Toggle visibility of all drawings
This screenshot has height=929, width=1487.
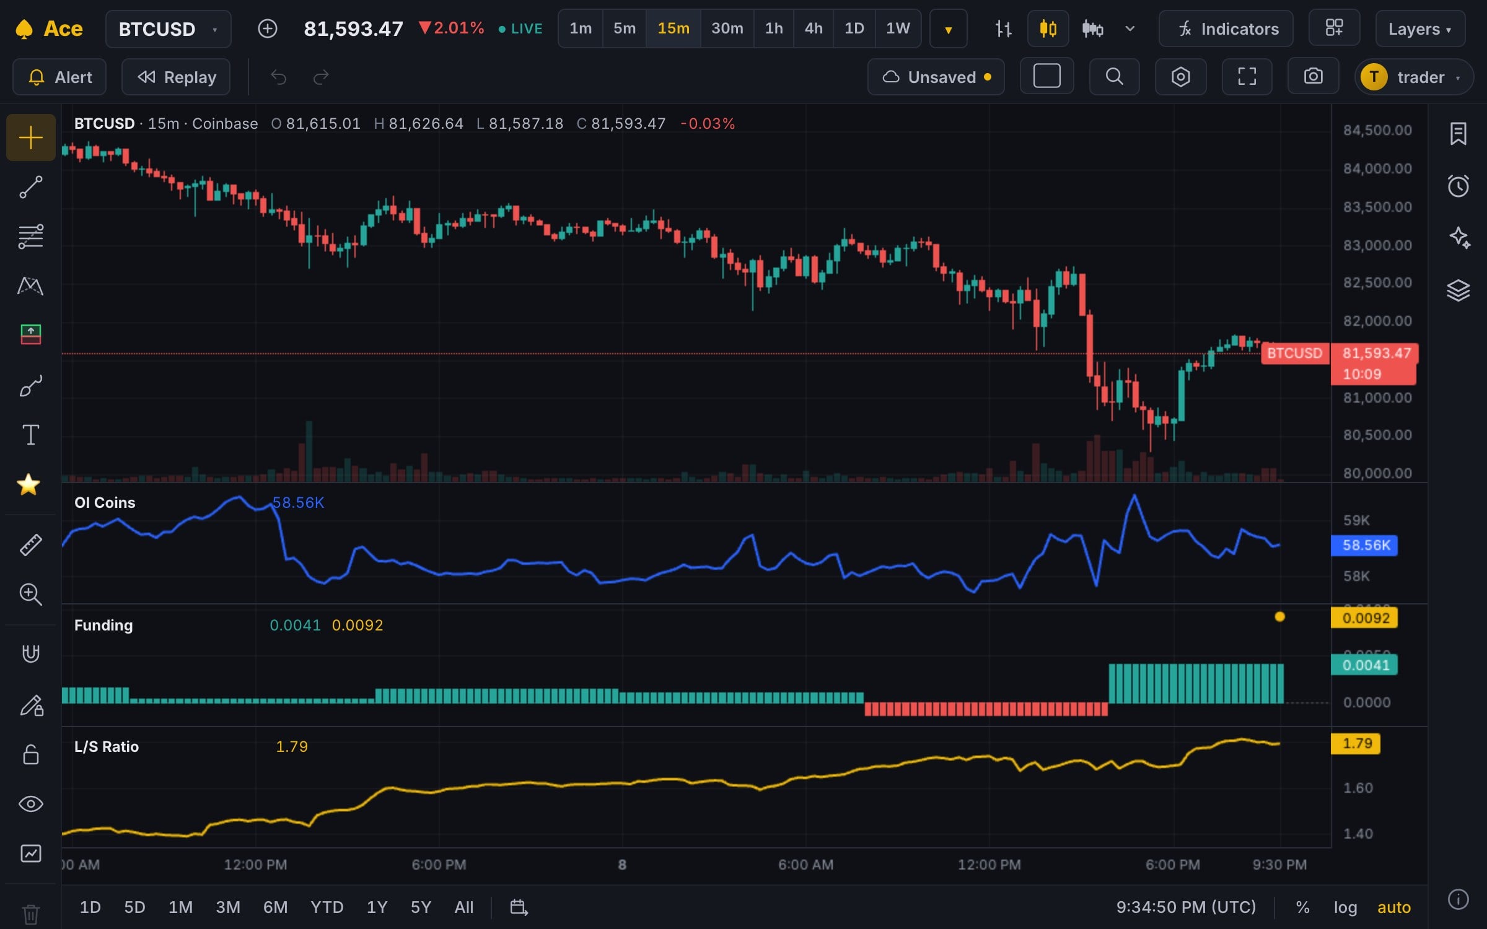(x=30, y=804)
